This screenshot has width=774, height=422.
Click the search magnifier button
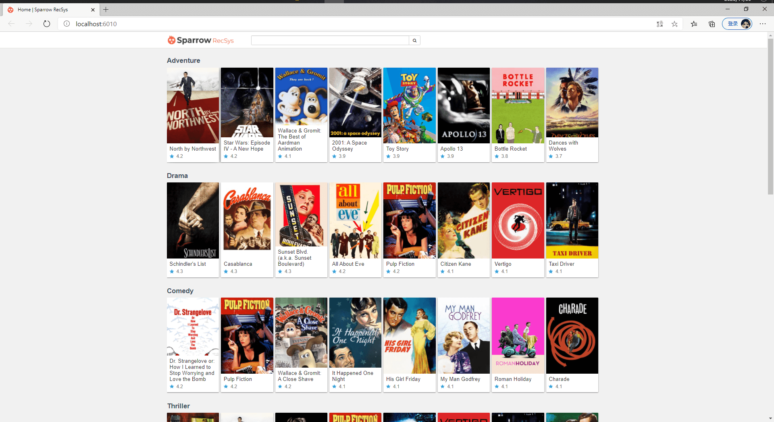coord(414,40)
